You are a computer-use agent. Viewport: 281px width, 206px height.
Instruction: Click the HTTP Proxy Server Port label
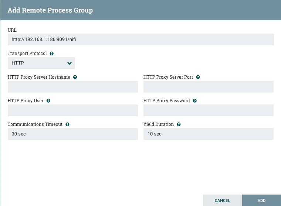click(x=168, y=77)
